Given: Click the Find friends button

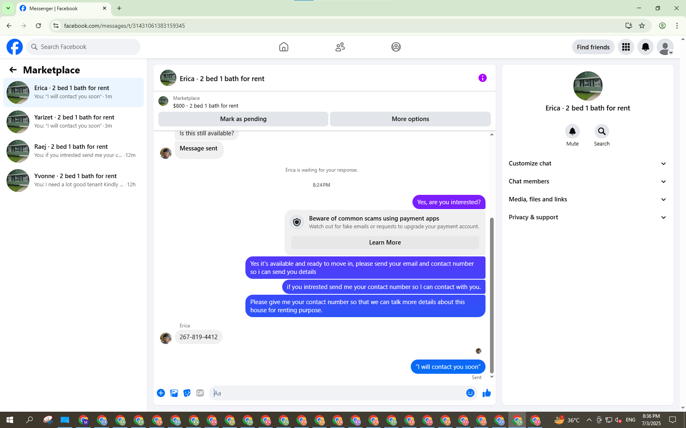Looking at the screenshot, I should point(593,47).
